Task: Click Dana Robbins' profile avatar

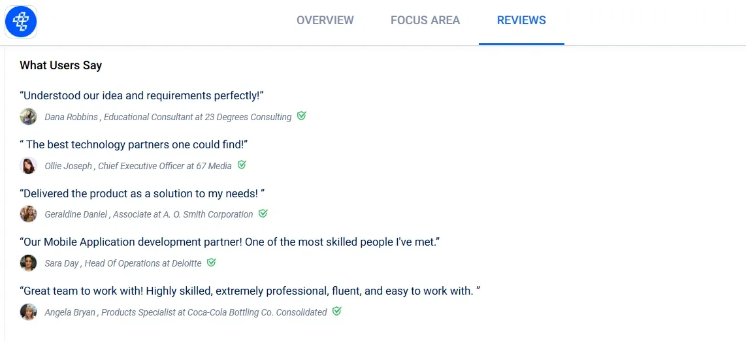Action: coord(29,117)
